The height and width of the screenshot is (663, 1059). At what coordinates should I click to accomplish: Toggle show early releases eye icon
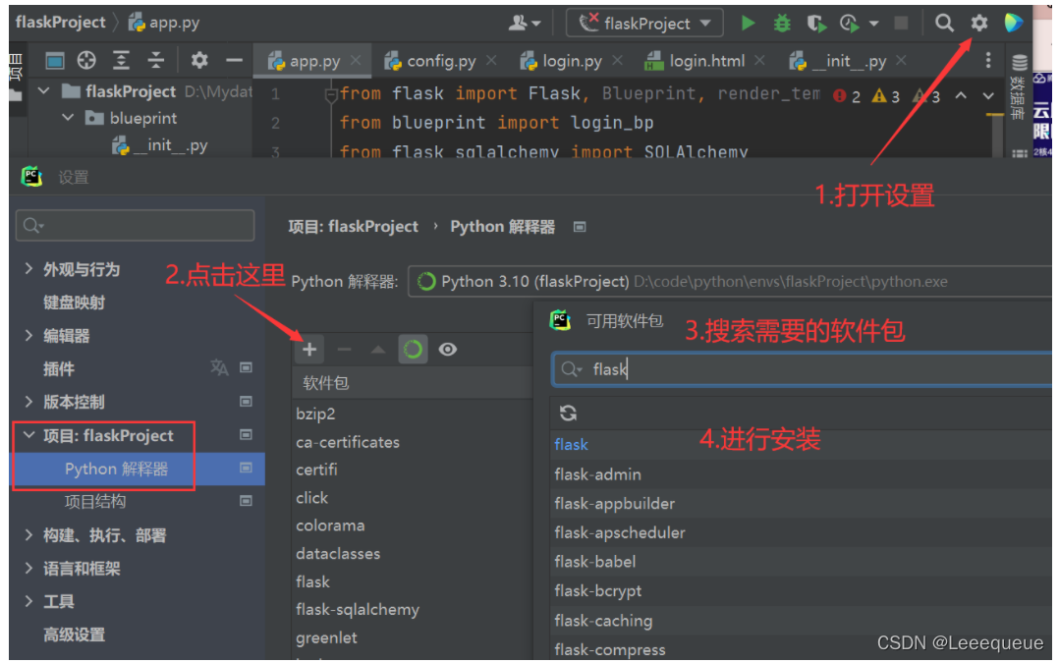click(x=448, y=349)
